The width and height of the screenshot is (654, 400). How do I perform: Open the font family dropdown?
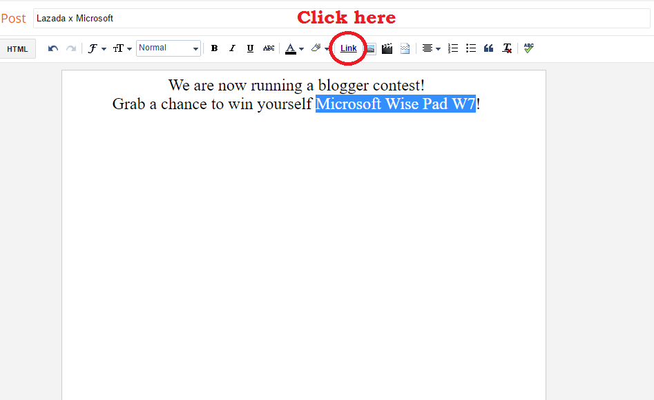pos(97,48)
